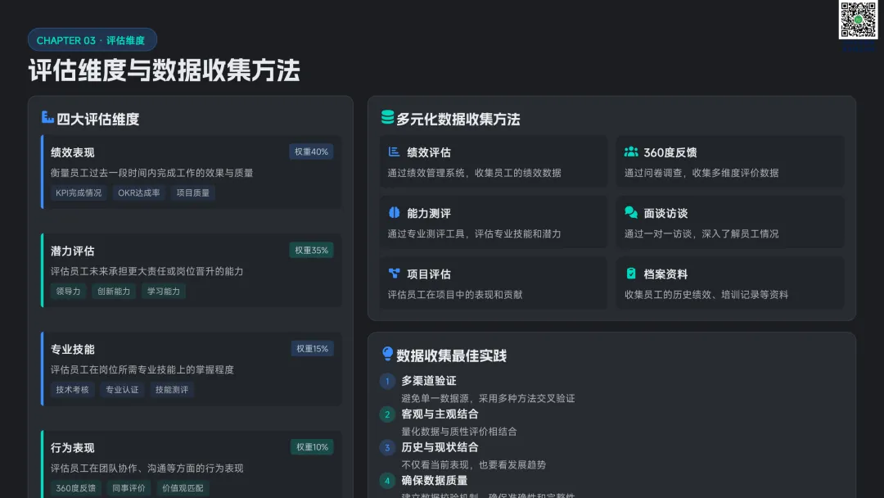Click the chart icon next to 绩效评估
This screenshot has height=498, width=884.
tap(395, 152)
